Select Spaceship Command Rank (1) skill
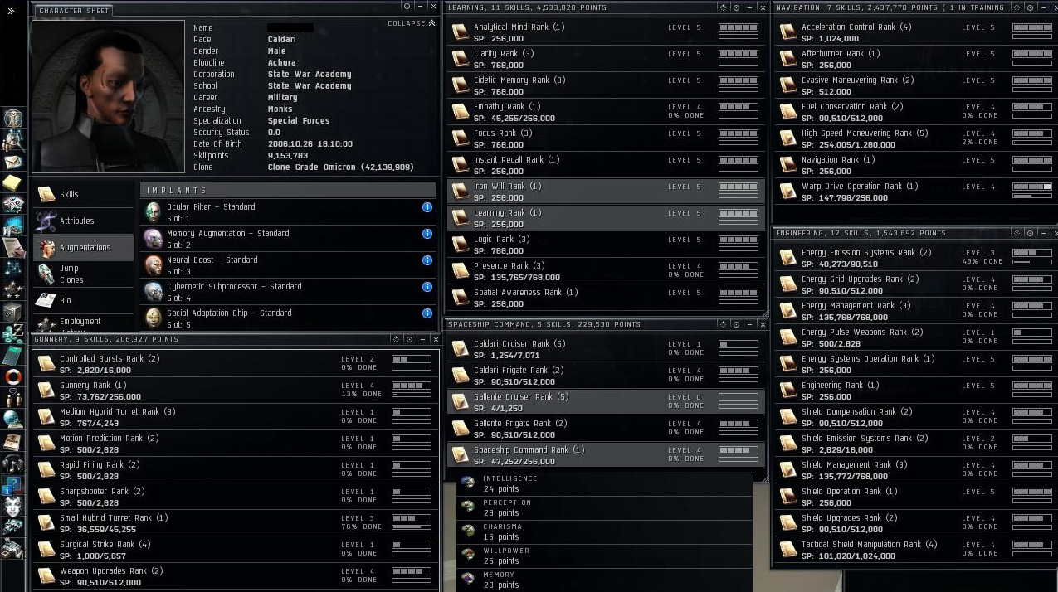 [606, 455]
